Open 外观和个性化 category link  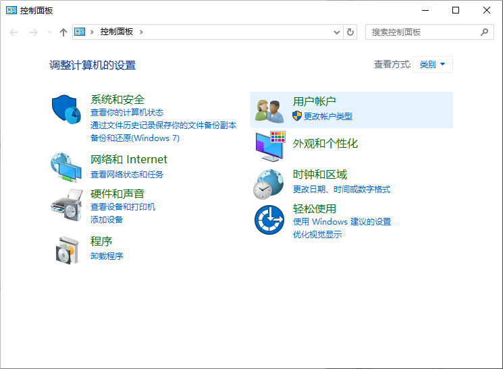tap(325, 143)
